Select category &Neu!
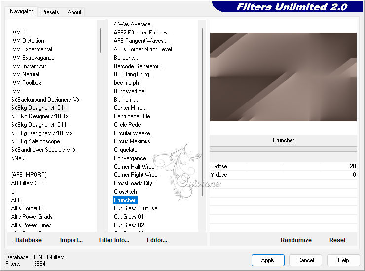 coord(18,158)
